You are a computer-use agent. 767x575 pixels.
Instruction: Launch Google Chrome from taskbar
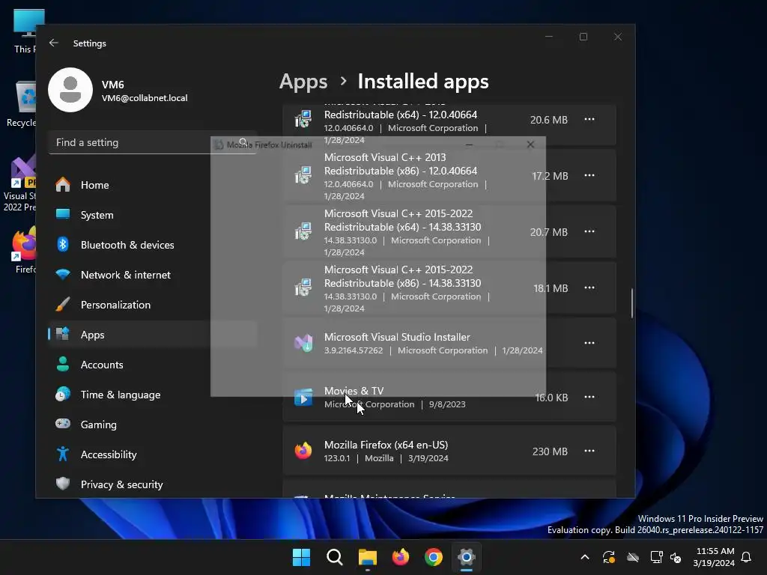click(434, 557)
